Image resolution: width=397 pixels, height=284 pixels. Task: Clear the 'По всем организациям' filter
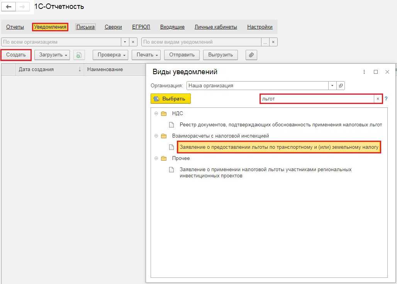click(x=133, y=42)
